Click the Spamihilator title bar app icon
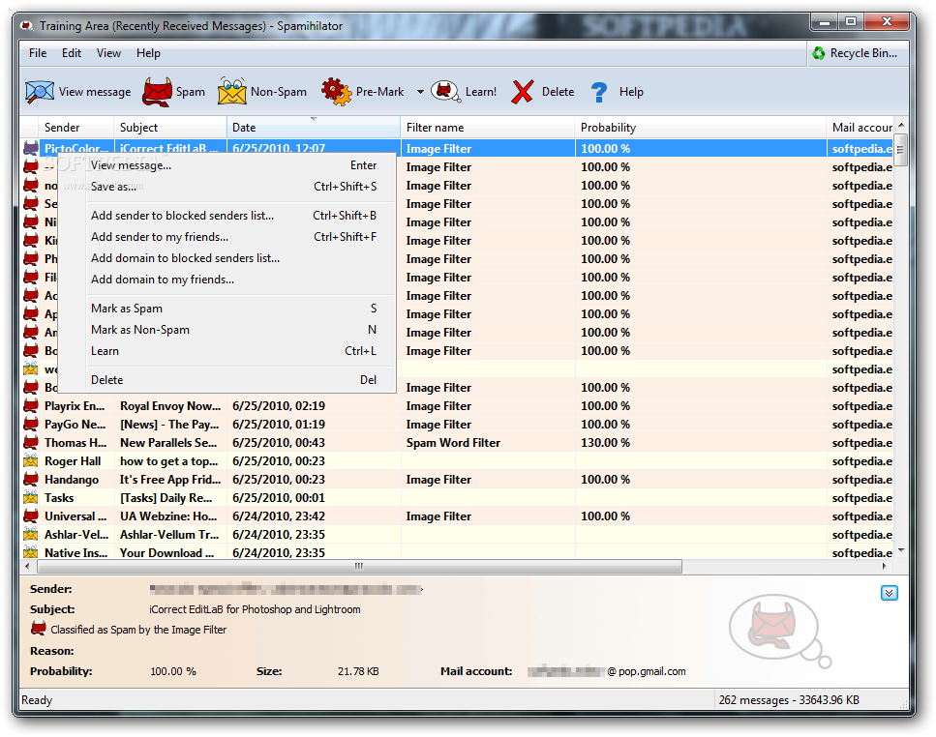The width and height of the screenshot is (936, 737). [x=27, y=26]
